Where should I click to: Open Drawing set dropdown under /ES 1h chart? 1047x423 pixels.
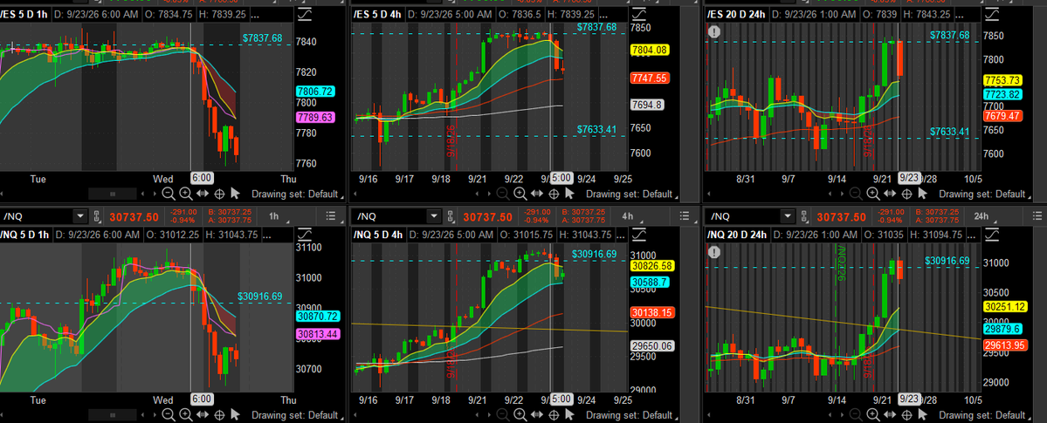[297, 194]
